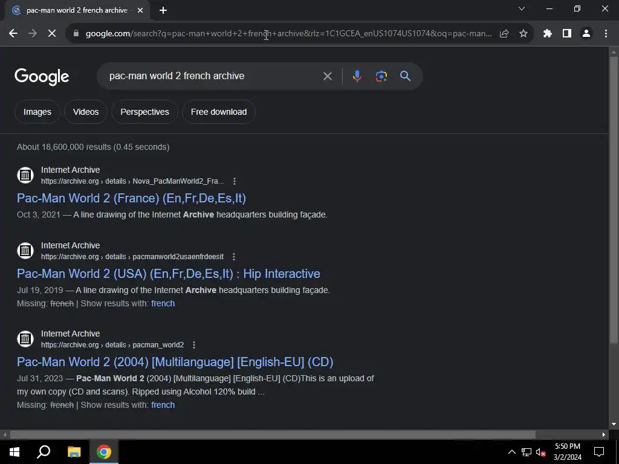The height and width of the screenshot is (464, 619).
Task: Clear the search box with X icon
Action: tap(327, 76)
